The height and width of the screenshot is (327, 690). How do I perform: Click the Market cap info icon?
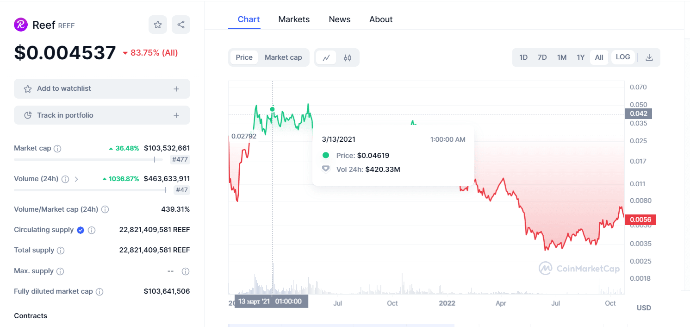[57, 149]
